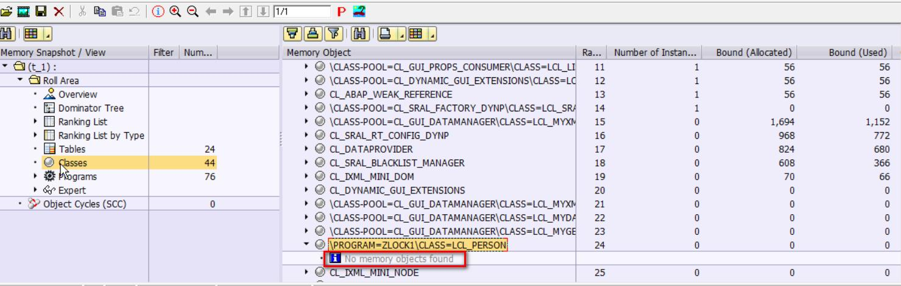
Task: Click the Memory Object column header
Action: [x=431, y=52]
